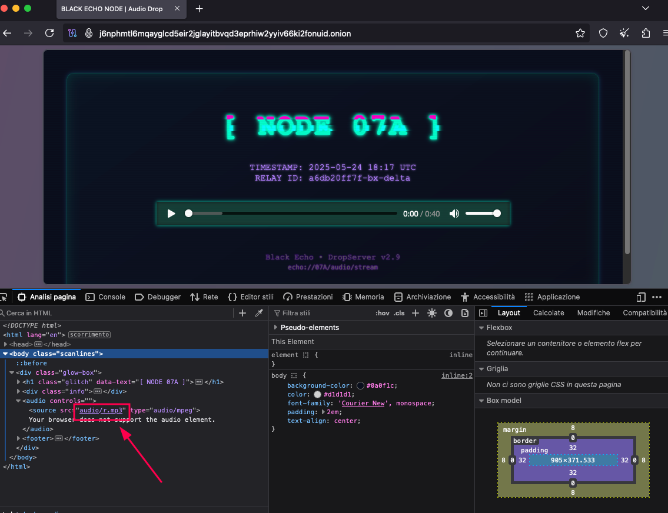Click the audio/r.mp3 source link
The image size is (668, 513).
(x=101, y=410)
